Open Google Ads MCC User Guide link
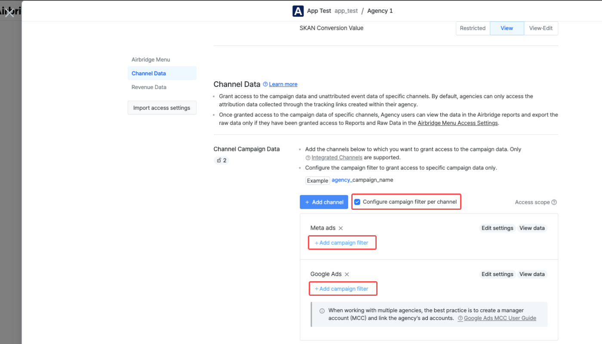The height and width of the screenshot is (344, 602). 500,318
